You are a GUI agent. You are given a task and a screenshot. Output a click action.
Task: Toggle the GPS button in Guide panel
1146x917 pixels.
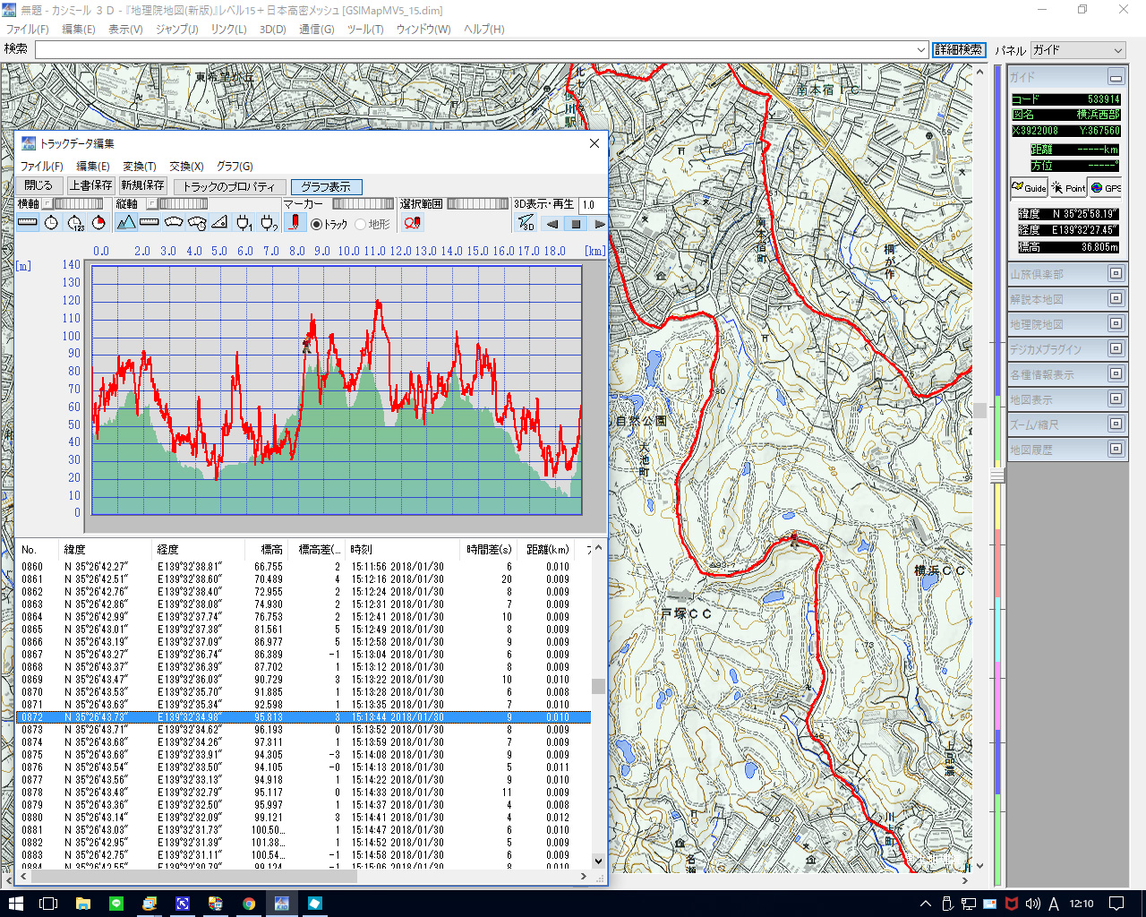pos(1106,187)
